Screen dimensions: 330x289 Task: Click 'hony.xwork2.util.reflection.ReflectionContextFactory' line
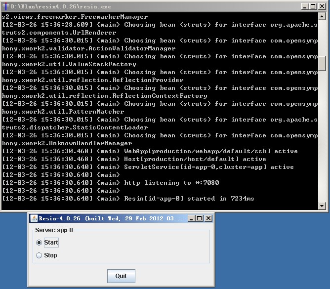(104, 96)
